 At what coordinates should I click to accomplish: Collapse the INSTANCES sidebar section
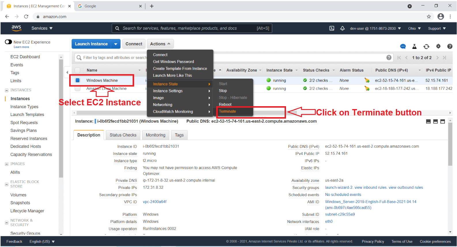(6, 90)
